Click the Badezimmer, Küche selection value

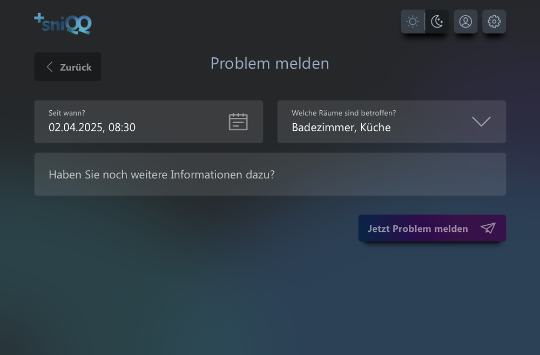point(341,128)
